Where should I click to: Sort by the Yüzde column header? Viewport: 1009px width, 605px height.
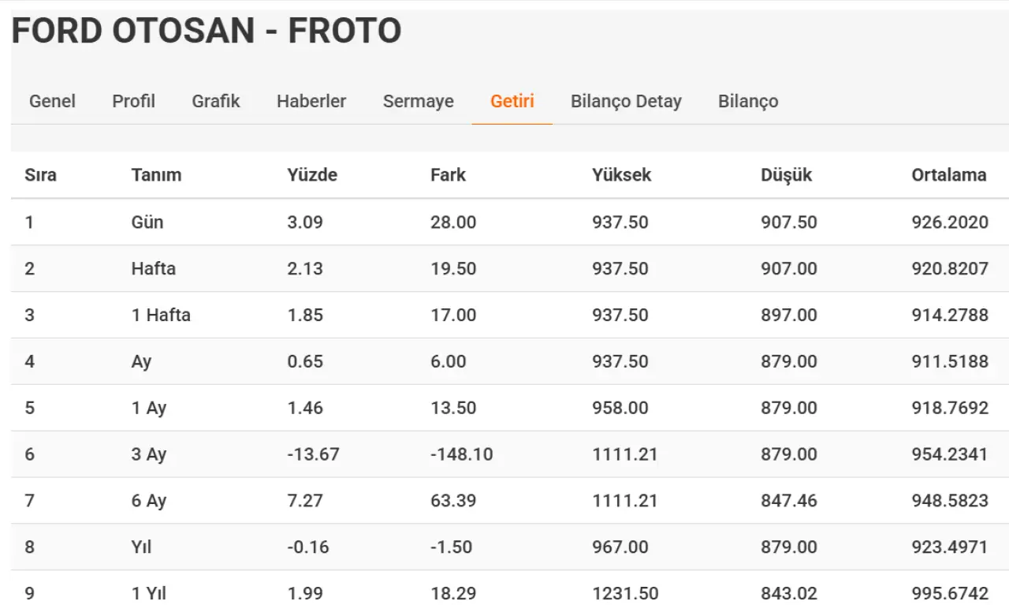pos(312,175)
